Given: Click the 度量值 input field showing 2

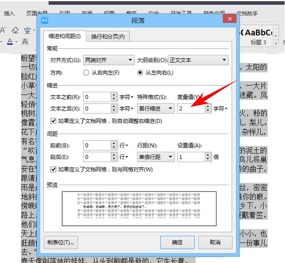Looking at the screenshot, I should [x=191, y=108].
